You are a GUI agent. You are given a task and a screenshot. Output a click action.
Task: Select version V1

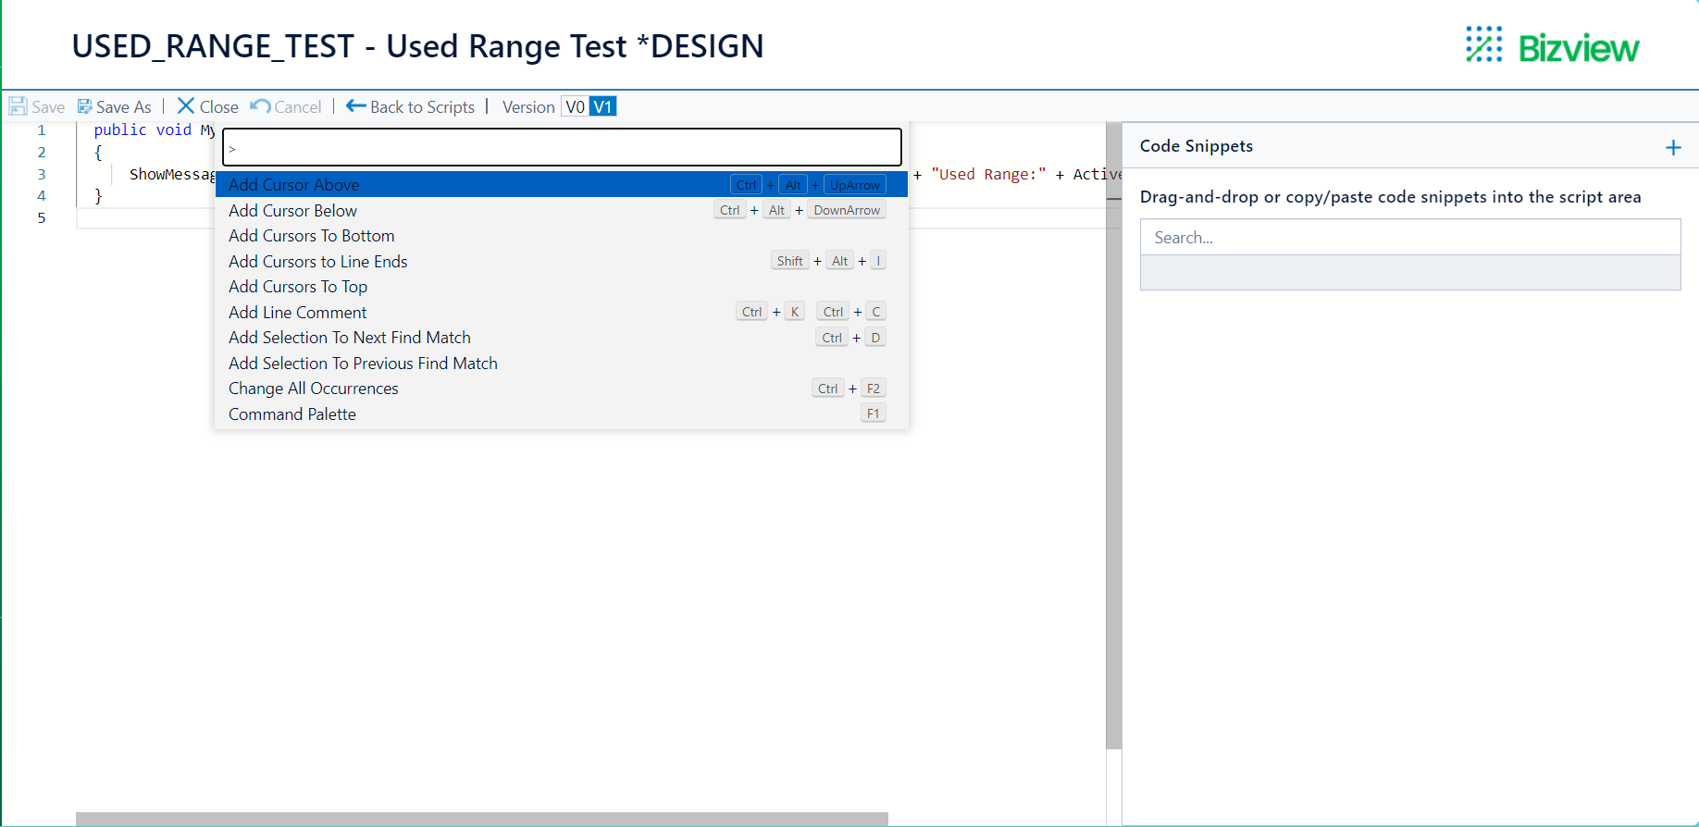click(602, 106)
